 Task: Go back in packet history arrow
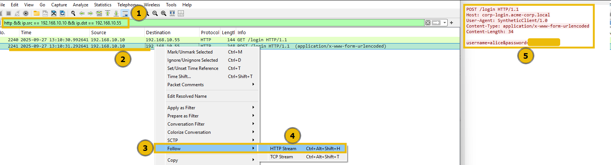[82, 13]
